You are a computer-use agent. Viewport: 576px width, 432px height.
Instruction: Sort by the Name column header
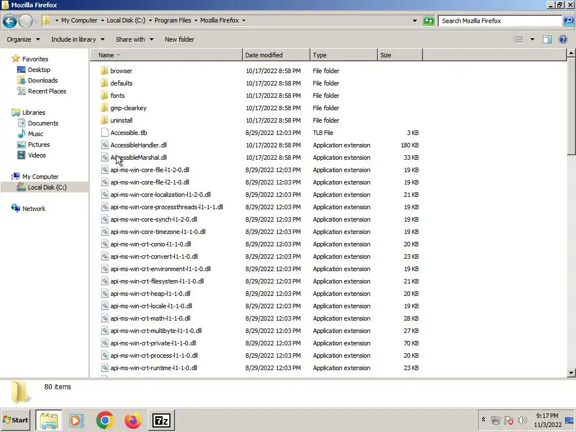[166, 55]
